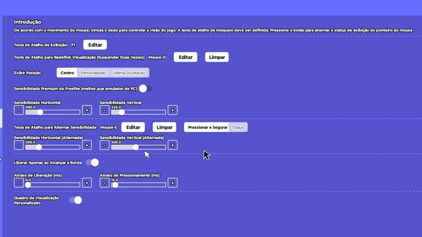Decrease Sensibilidade Horizontal with minus button

(x=19, y=110)
